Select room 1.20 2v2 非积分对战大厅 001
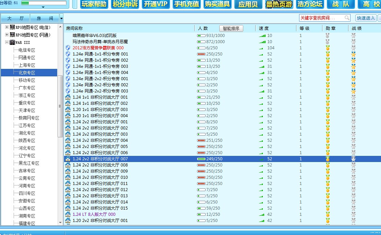Viewport: 381px width, 235px height. (x=100, y=220)
